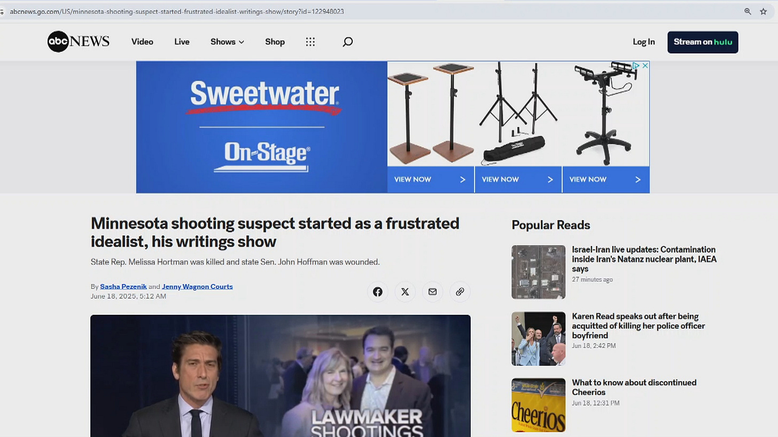The image size is (778, 437).
Task: Click View Now under tripod stands
Action: coord(518,179)
